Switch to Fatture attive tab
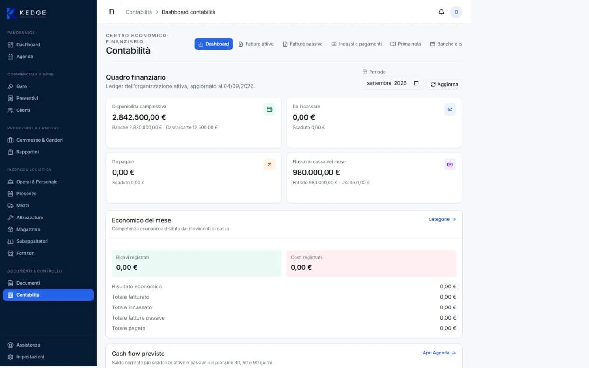The height and width of the screenshot is (368, 589). pos(256,44)
